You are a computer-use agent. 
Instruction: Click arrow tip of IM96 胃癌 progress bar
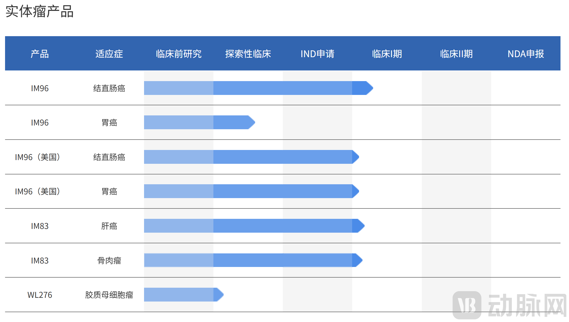(251, 122)
